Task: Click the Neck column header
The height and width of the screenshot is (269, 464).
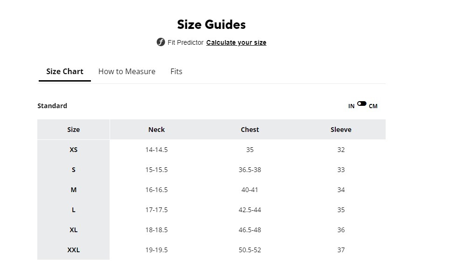Action: pos(157,130)
